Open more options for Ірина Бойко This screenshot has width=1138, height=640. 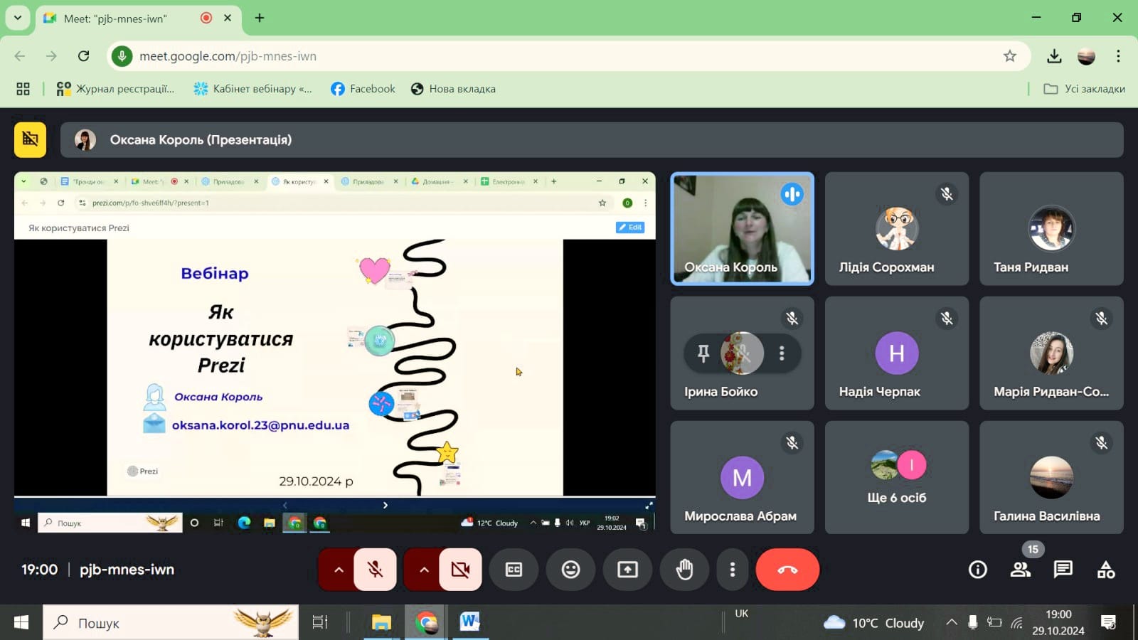(782, 353)
